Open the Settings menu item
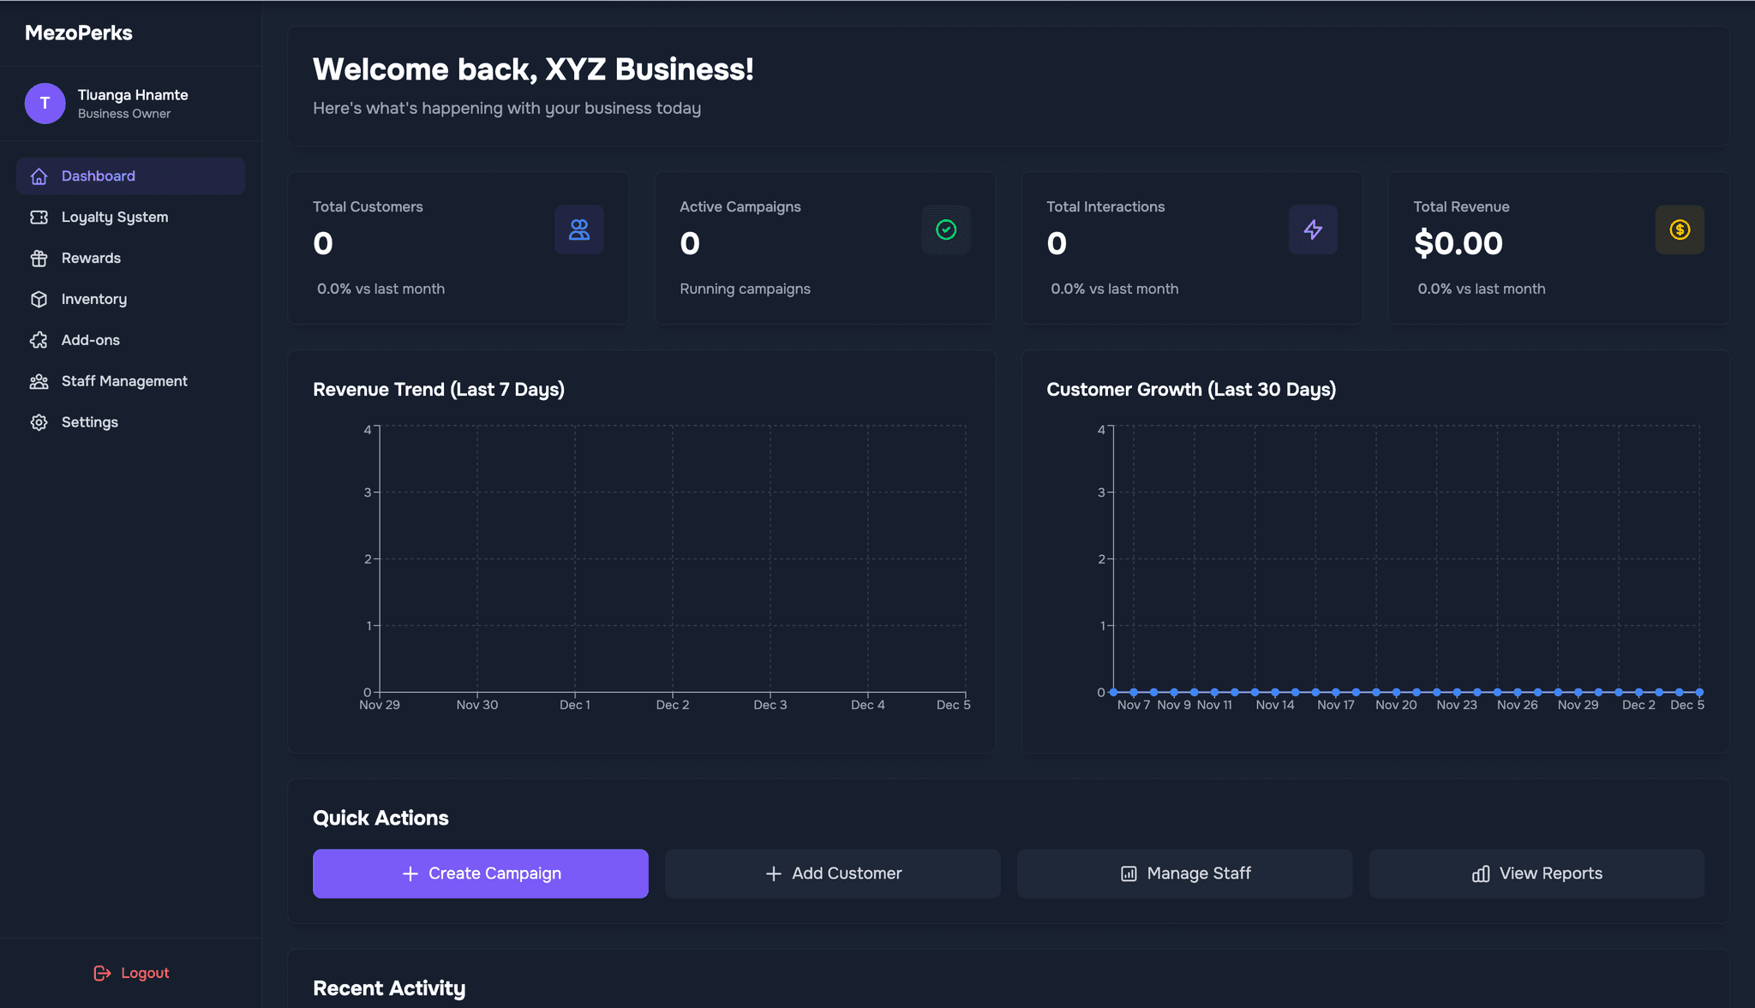1755x1008 pixels. click(89, 423)
